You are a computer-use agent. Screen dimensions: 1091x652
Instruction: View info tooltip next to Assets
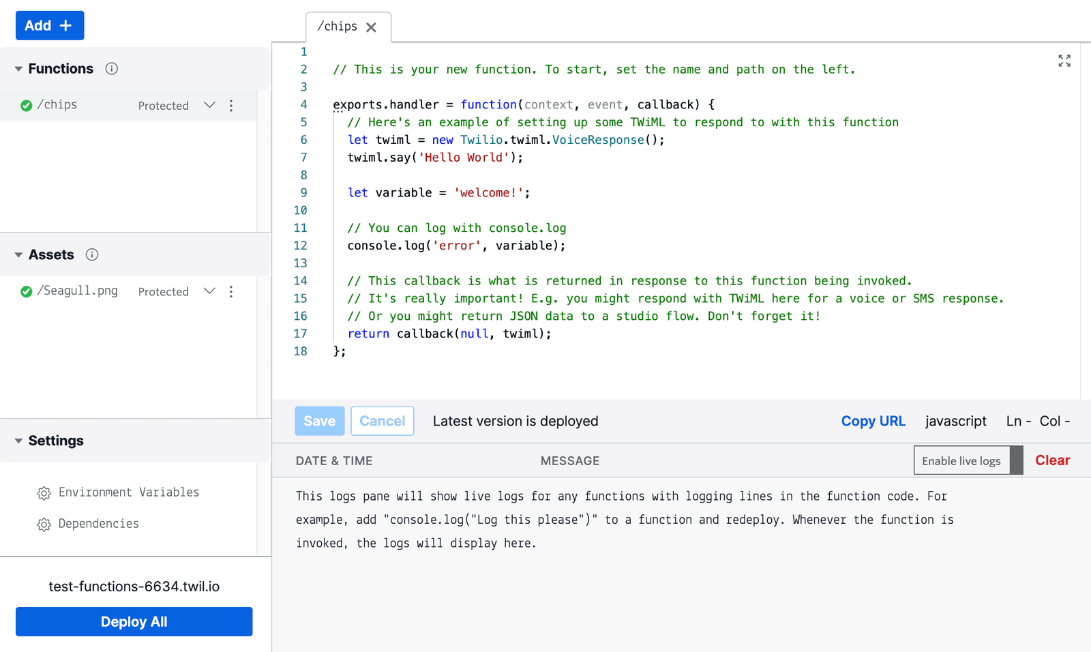coord(92,254)
